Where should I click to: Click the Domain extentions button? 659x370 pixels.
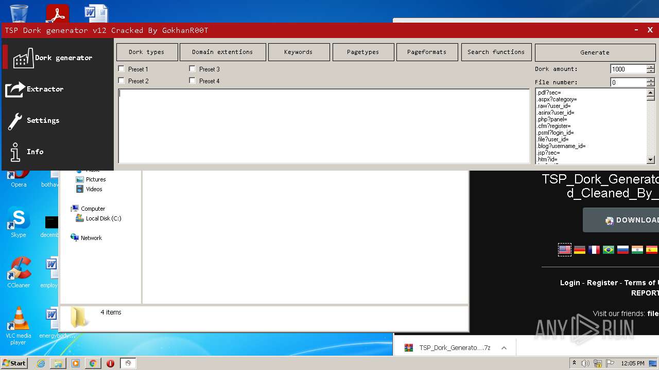click(222, 52)
